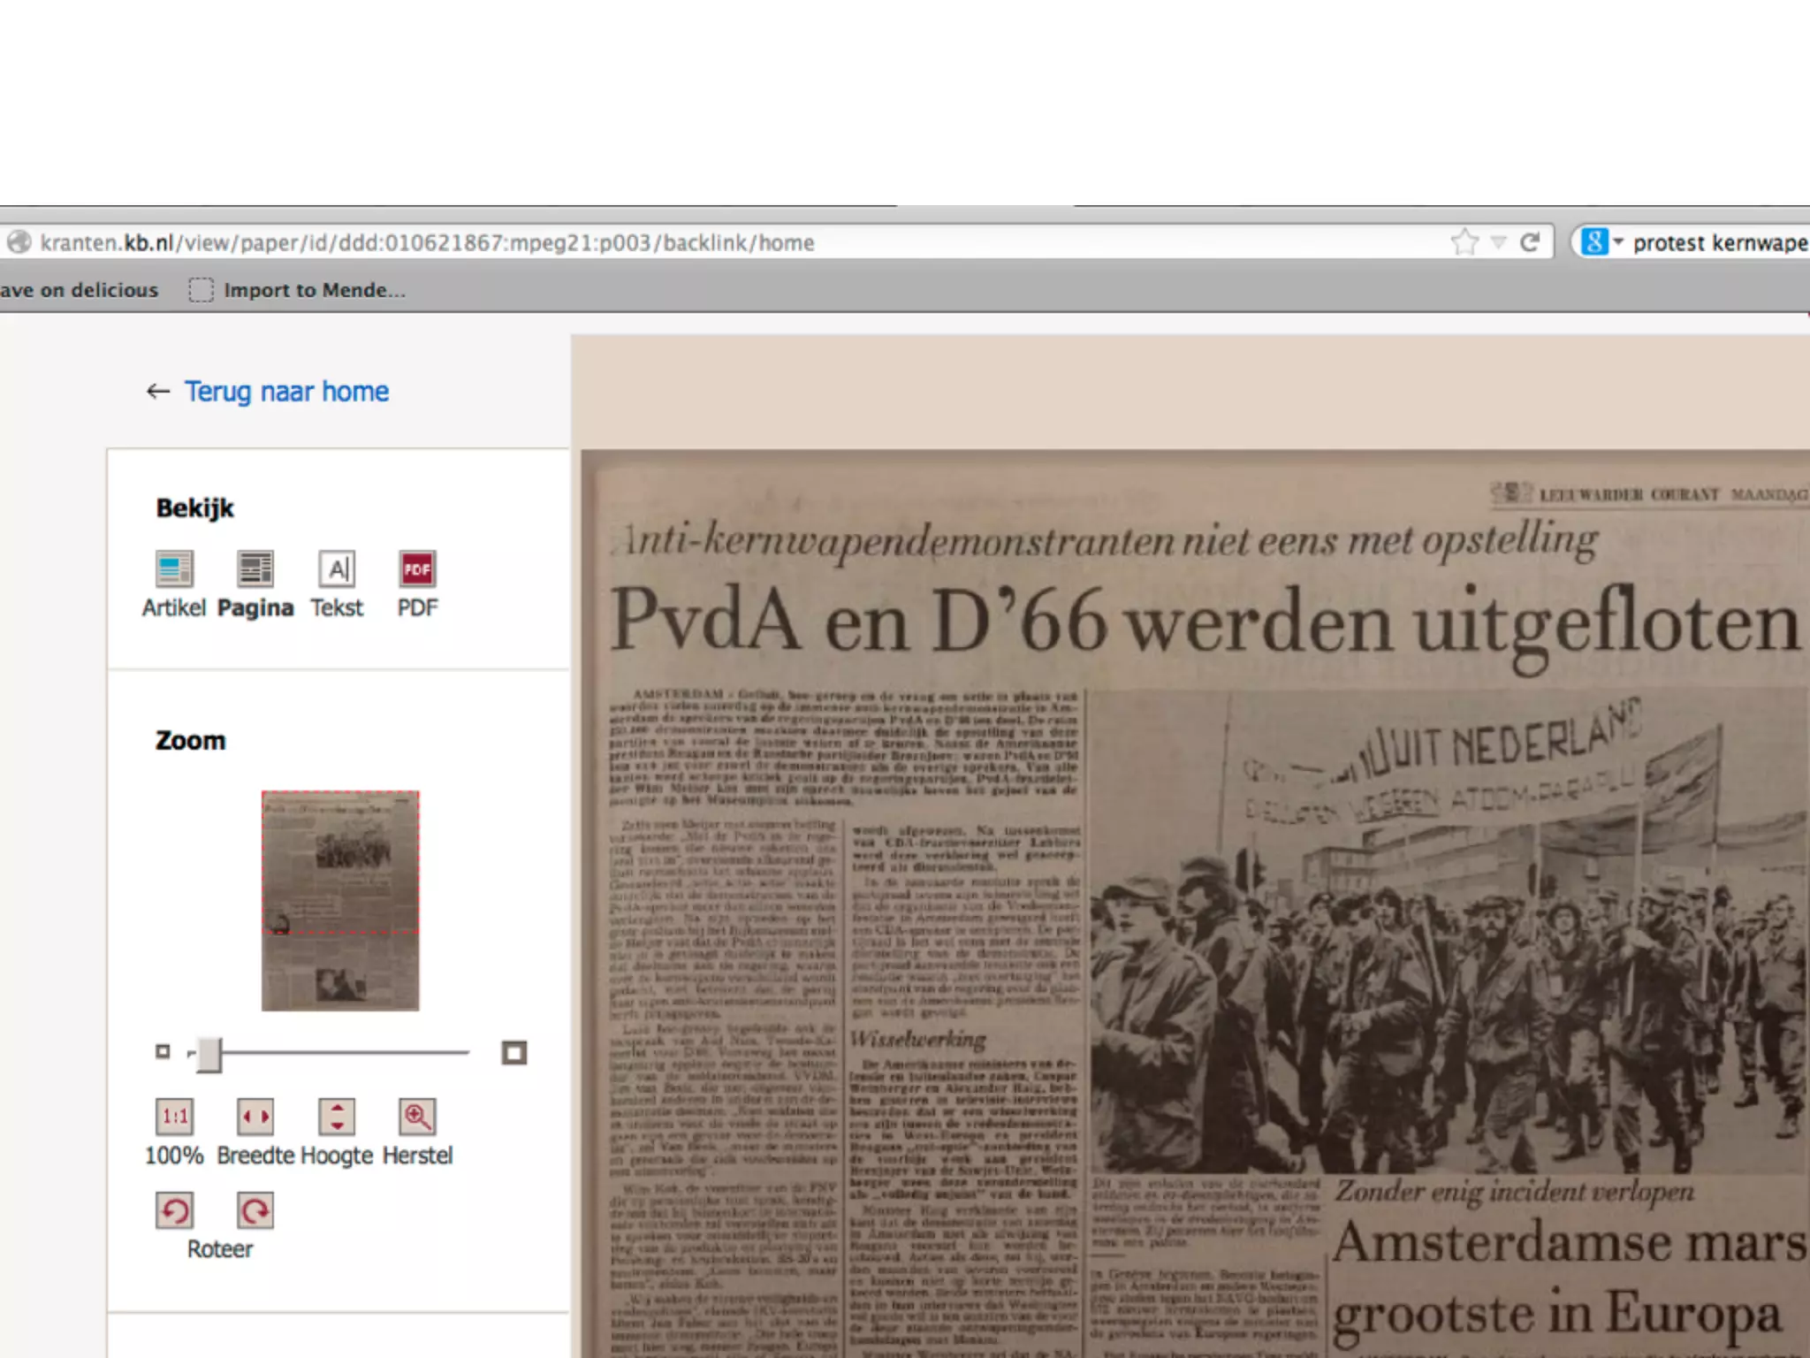
Task: Click the page overview thumbnail
Action: tap(340, 900)
